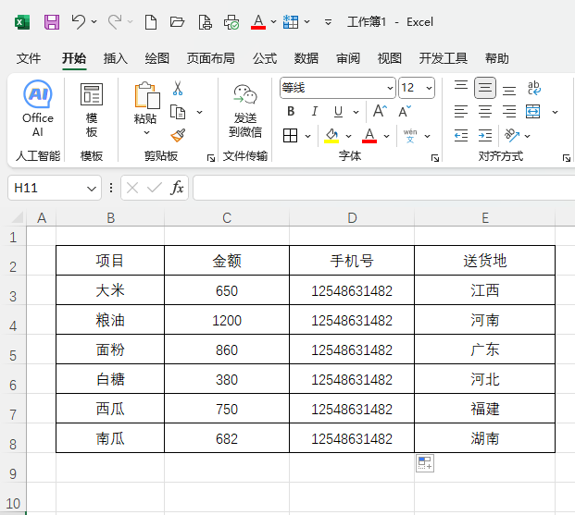The image size is (575, 515).
Task: Center text horizontally
Action: [485, 111]
